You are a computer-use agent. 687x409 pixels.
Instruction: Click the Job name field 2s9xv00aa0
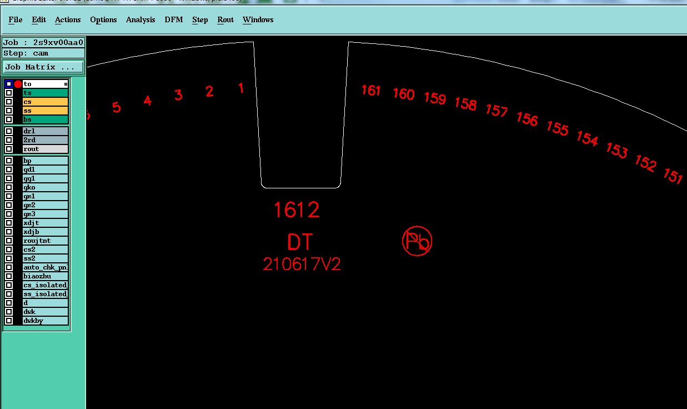[43, 42]
